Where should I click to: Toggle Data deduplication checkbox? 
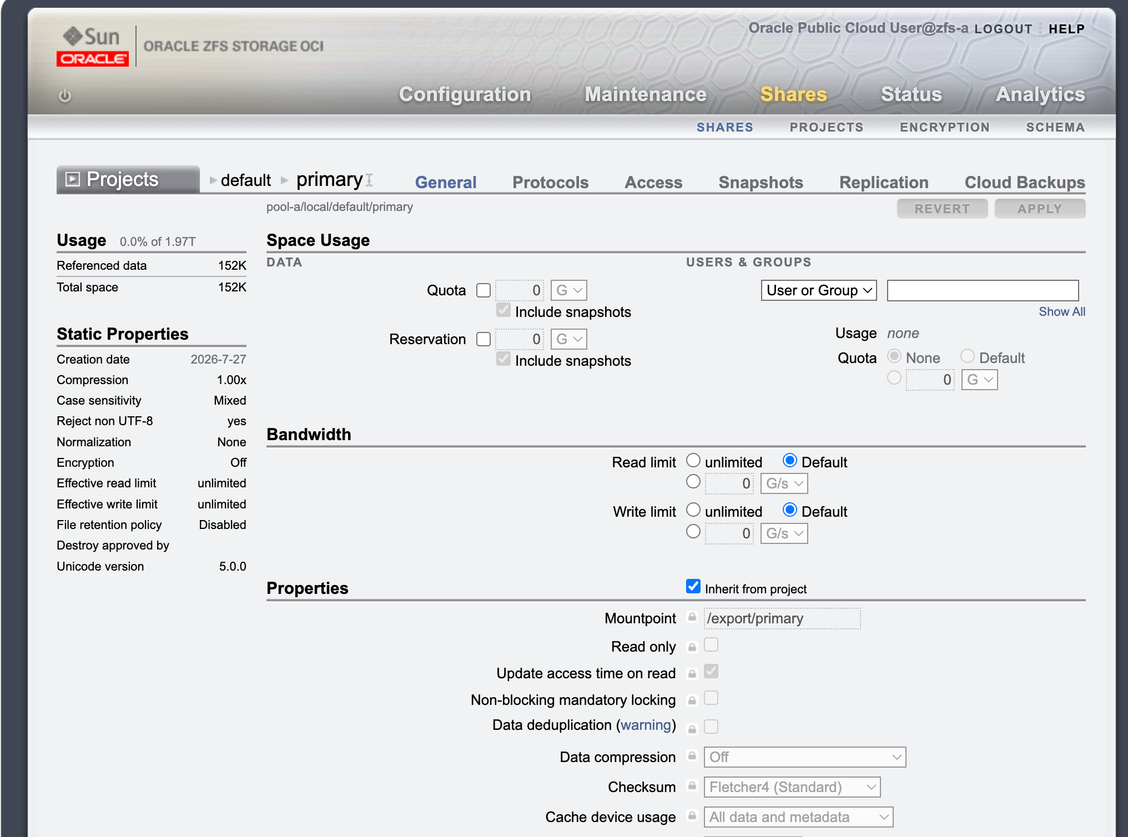click(711, 727)
